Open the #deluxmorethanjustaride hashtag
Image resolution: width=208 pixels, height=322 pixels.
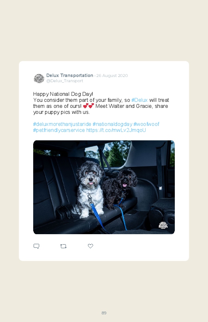point(62,124)
